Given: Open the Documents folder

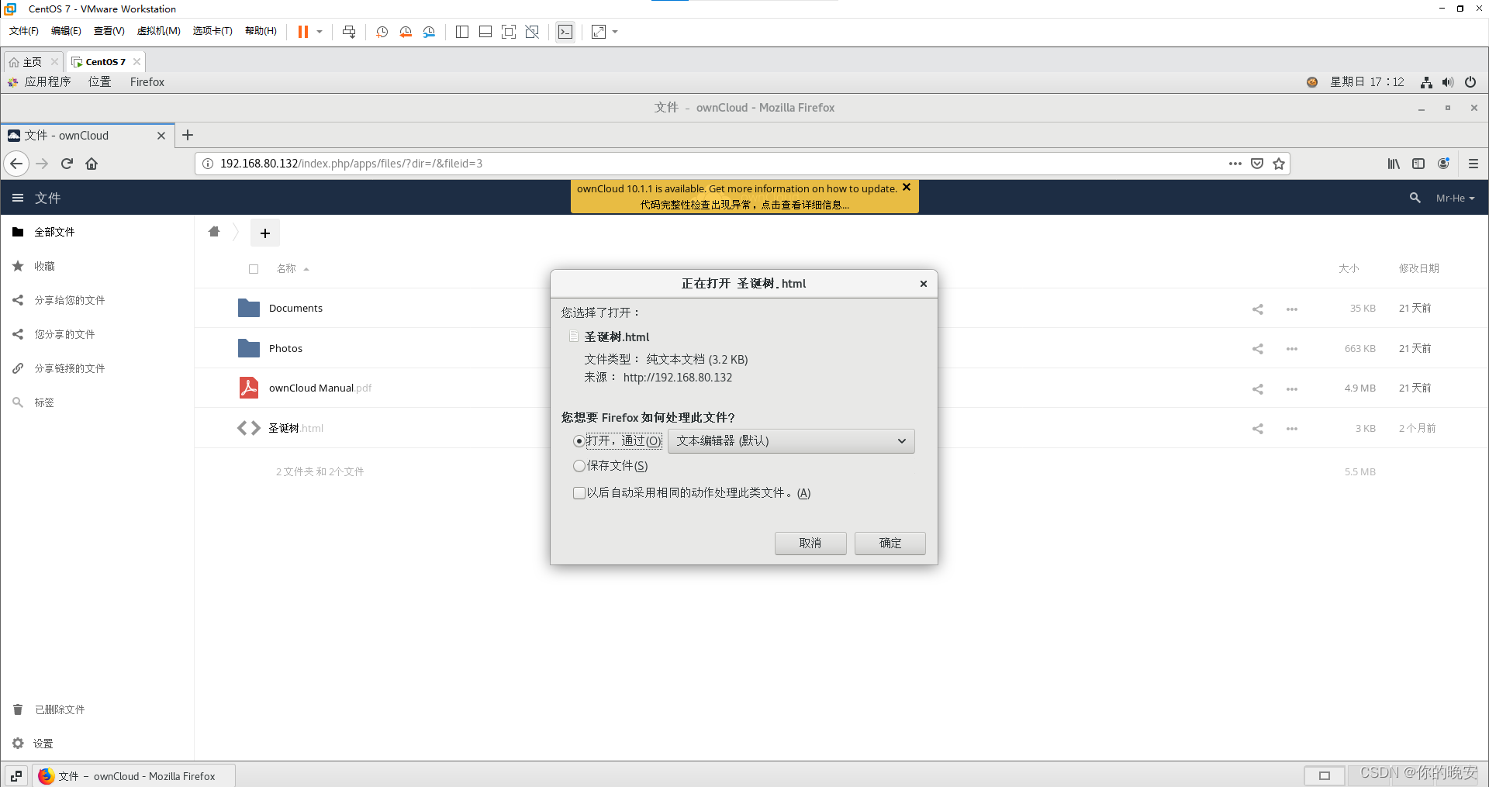Looking at the screenshot, I should pos(295,309).
